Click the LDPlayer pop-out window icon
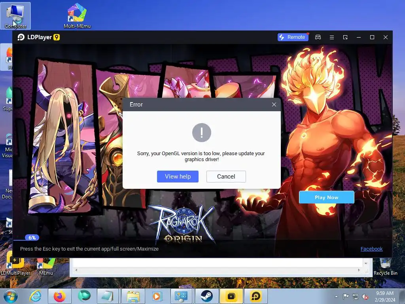The image size is (405, 304). click(345, 38)
